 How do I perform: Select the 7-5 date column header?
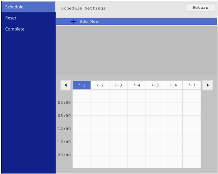(155, 85)
